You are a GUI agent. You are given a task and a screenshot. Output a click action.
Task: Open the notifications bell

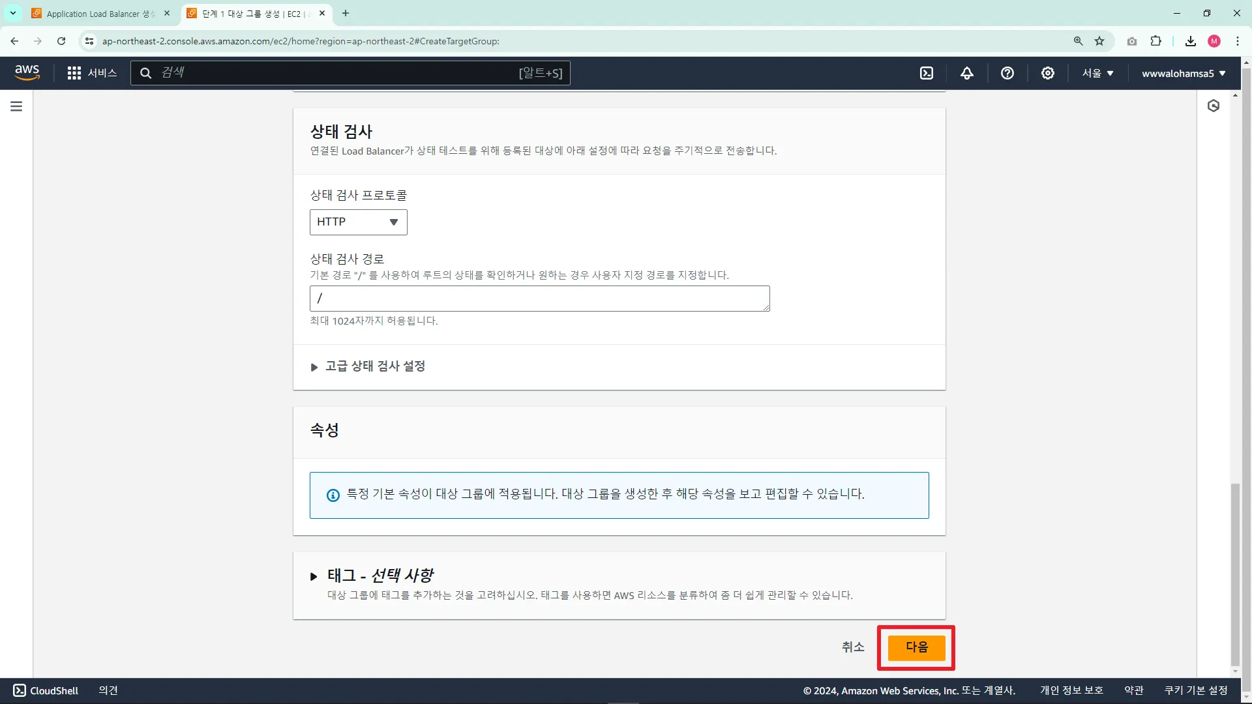click(967, 73)
